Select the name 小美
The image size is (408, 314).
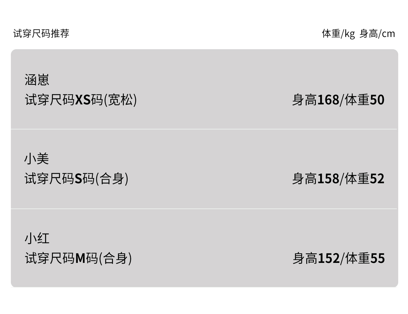tap(37, 159)
